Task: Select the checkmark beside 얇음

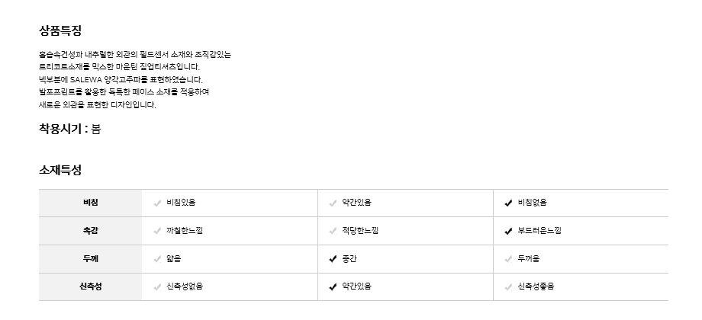Action: click(x=157, y=259)
